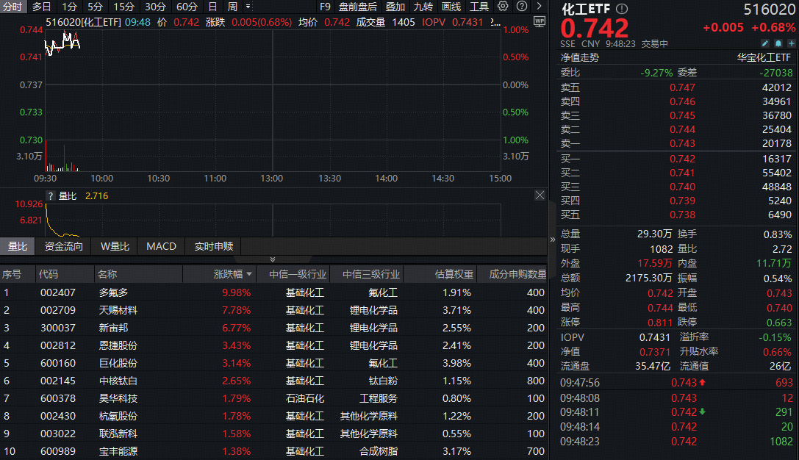Expand the period dropdown next to 周
799x460 pixels.
click(248, 7)
